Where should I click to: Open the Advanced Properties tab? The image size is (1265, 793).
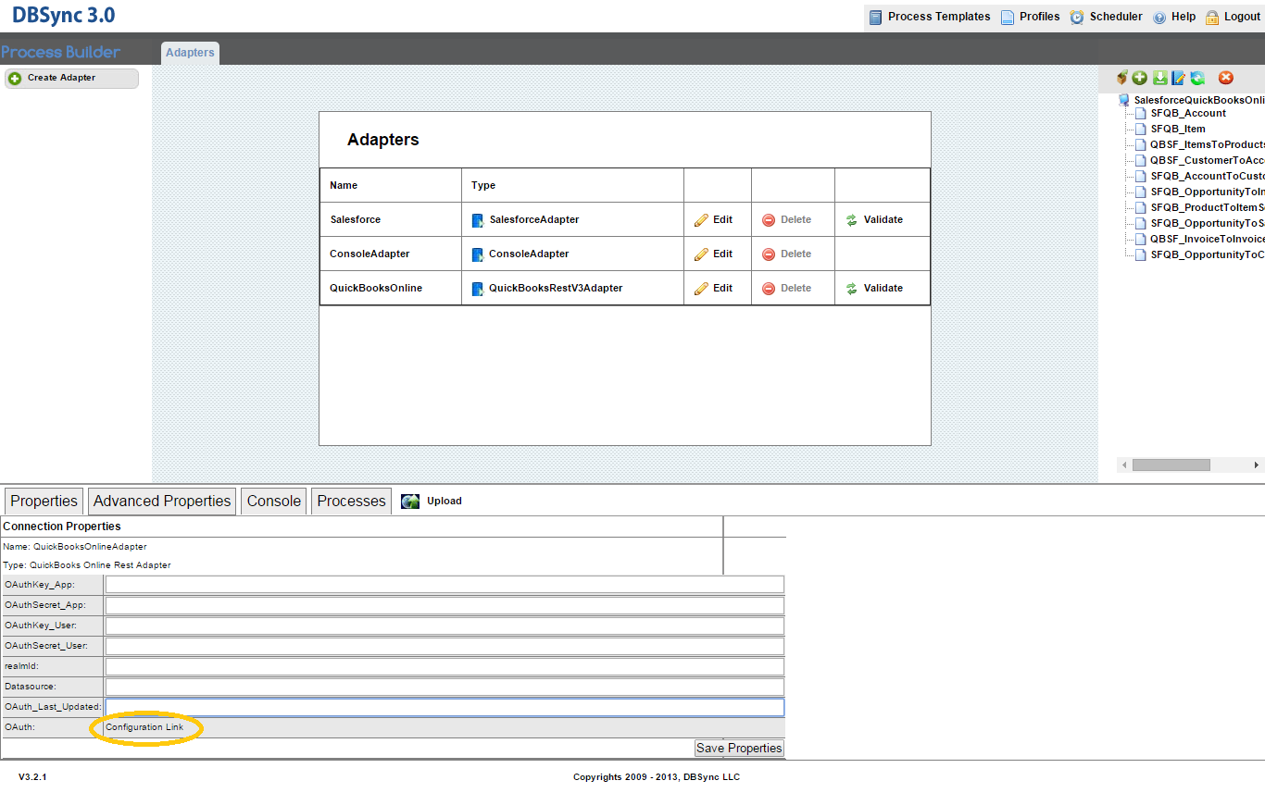[162, 501]
